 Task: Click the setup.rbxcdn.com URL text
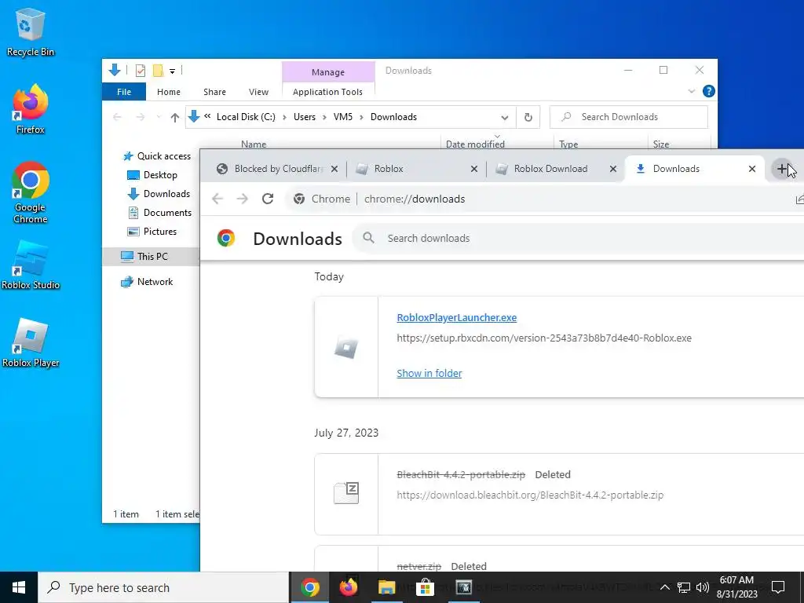tap(544, 338)
